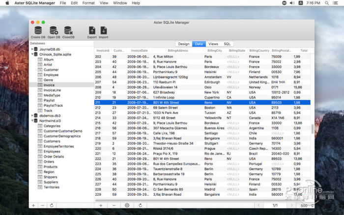
Task: Sort by the Total column header
Action: tap(304, 51)
